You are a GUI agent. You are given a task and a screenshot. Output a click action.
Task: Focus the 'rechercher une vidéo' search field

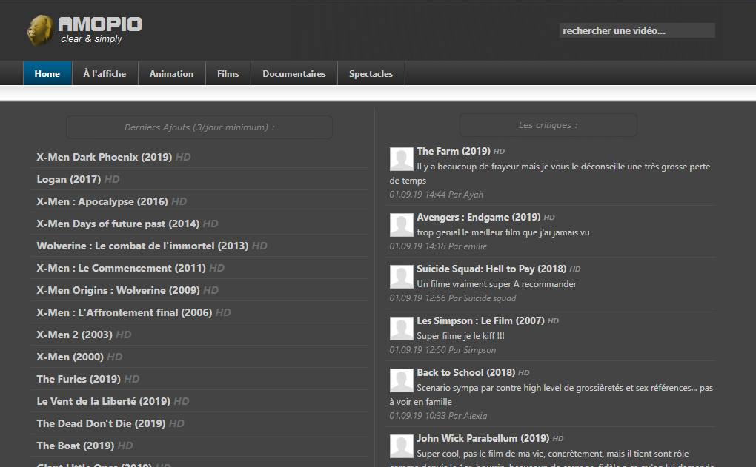click(637, 30)
